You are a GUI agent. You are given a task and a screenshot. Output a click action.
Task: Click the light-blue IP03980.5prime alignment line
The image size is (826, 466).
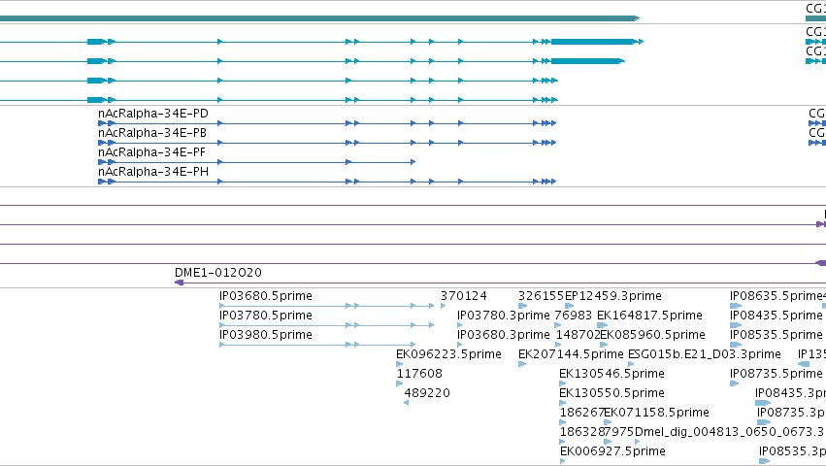317,345
